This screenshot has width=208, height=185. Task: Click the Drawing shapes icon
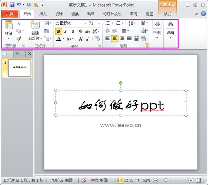tap(157, 24)
